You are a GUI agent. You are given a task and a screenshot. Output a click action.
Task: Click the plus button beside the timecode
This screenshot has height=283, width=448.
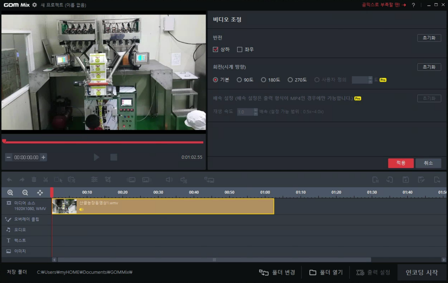click(43, 157)
